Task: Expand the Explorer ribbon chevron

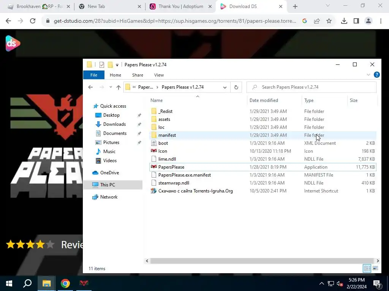Action: coord(368,75)
